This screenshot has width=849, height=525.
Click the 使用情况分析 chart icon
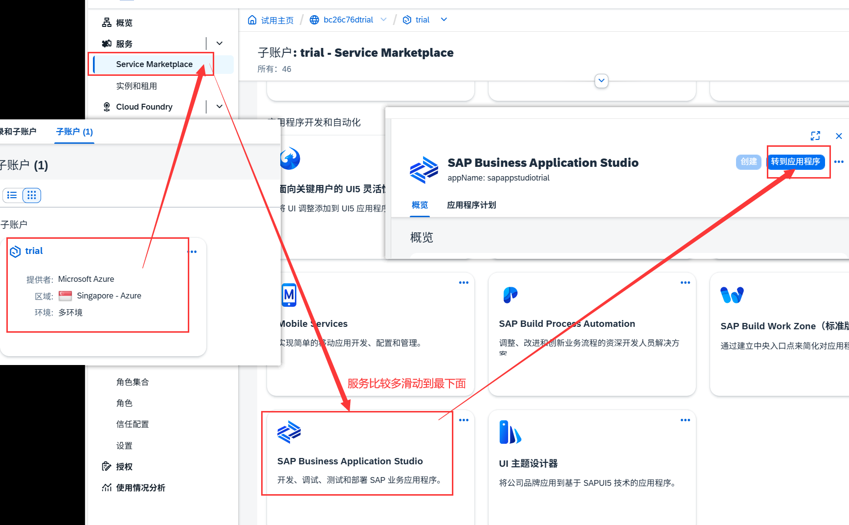tap(107, 487)
